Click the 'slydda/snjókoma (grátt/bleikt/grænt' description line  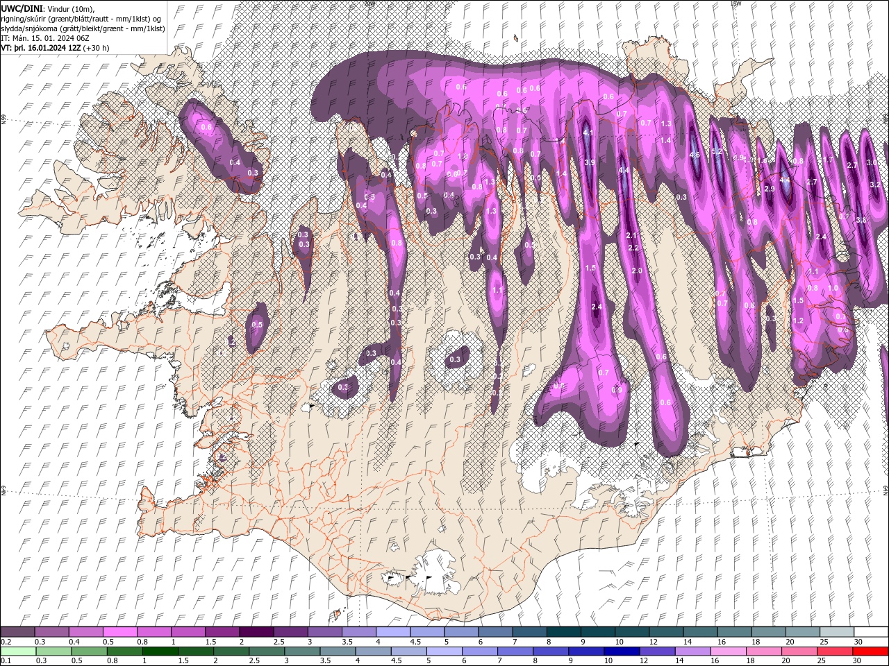[x=83, y=28]
